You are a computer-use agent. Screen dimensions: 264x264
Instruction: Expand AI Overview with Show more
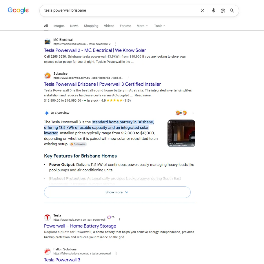click(x=117, y=192)
